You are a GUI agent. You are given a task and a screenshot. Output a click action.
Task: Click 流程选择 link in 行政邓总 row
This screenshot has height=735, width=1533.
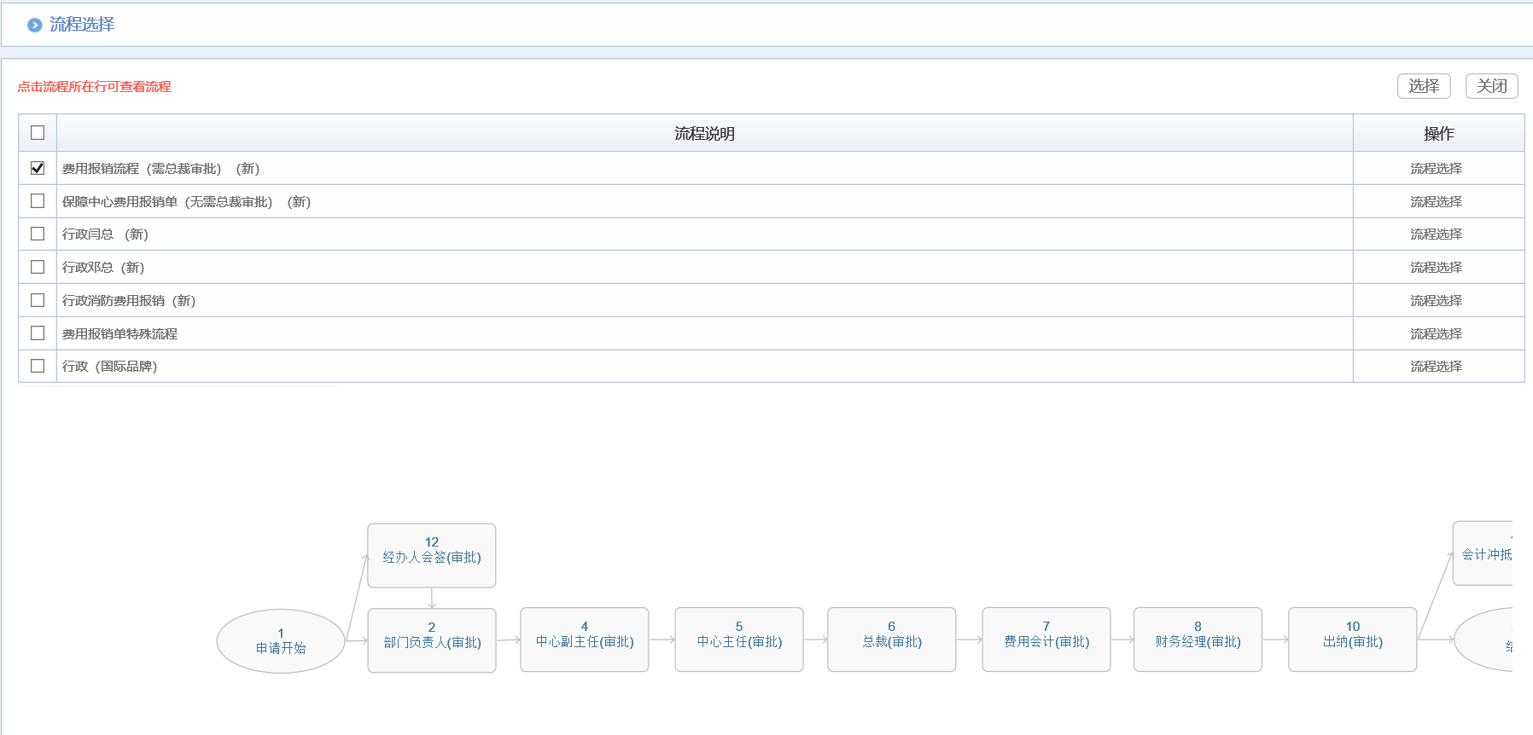[1436, 268]
